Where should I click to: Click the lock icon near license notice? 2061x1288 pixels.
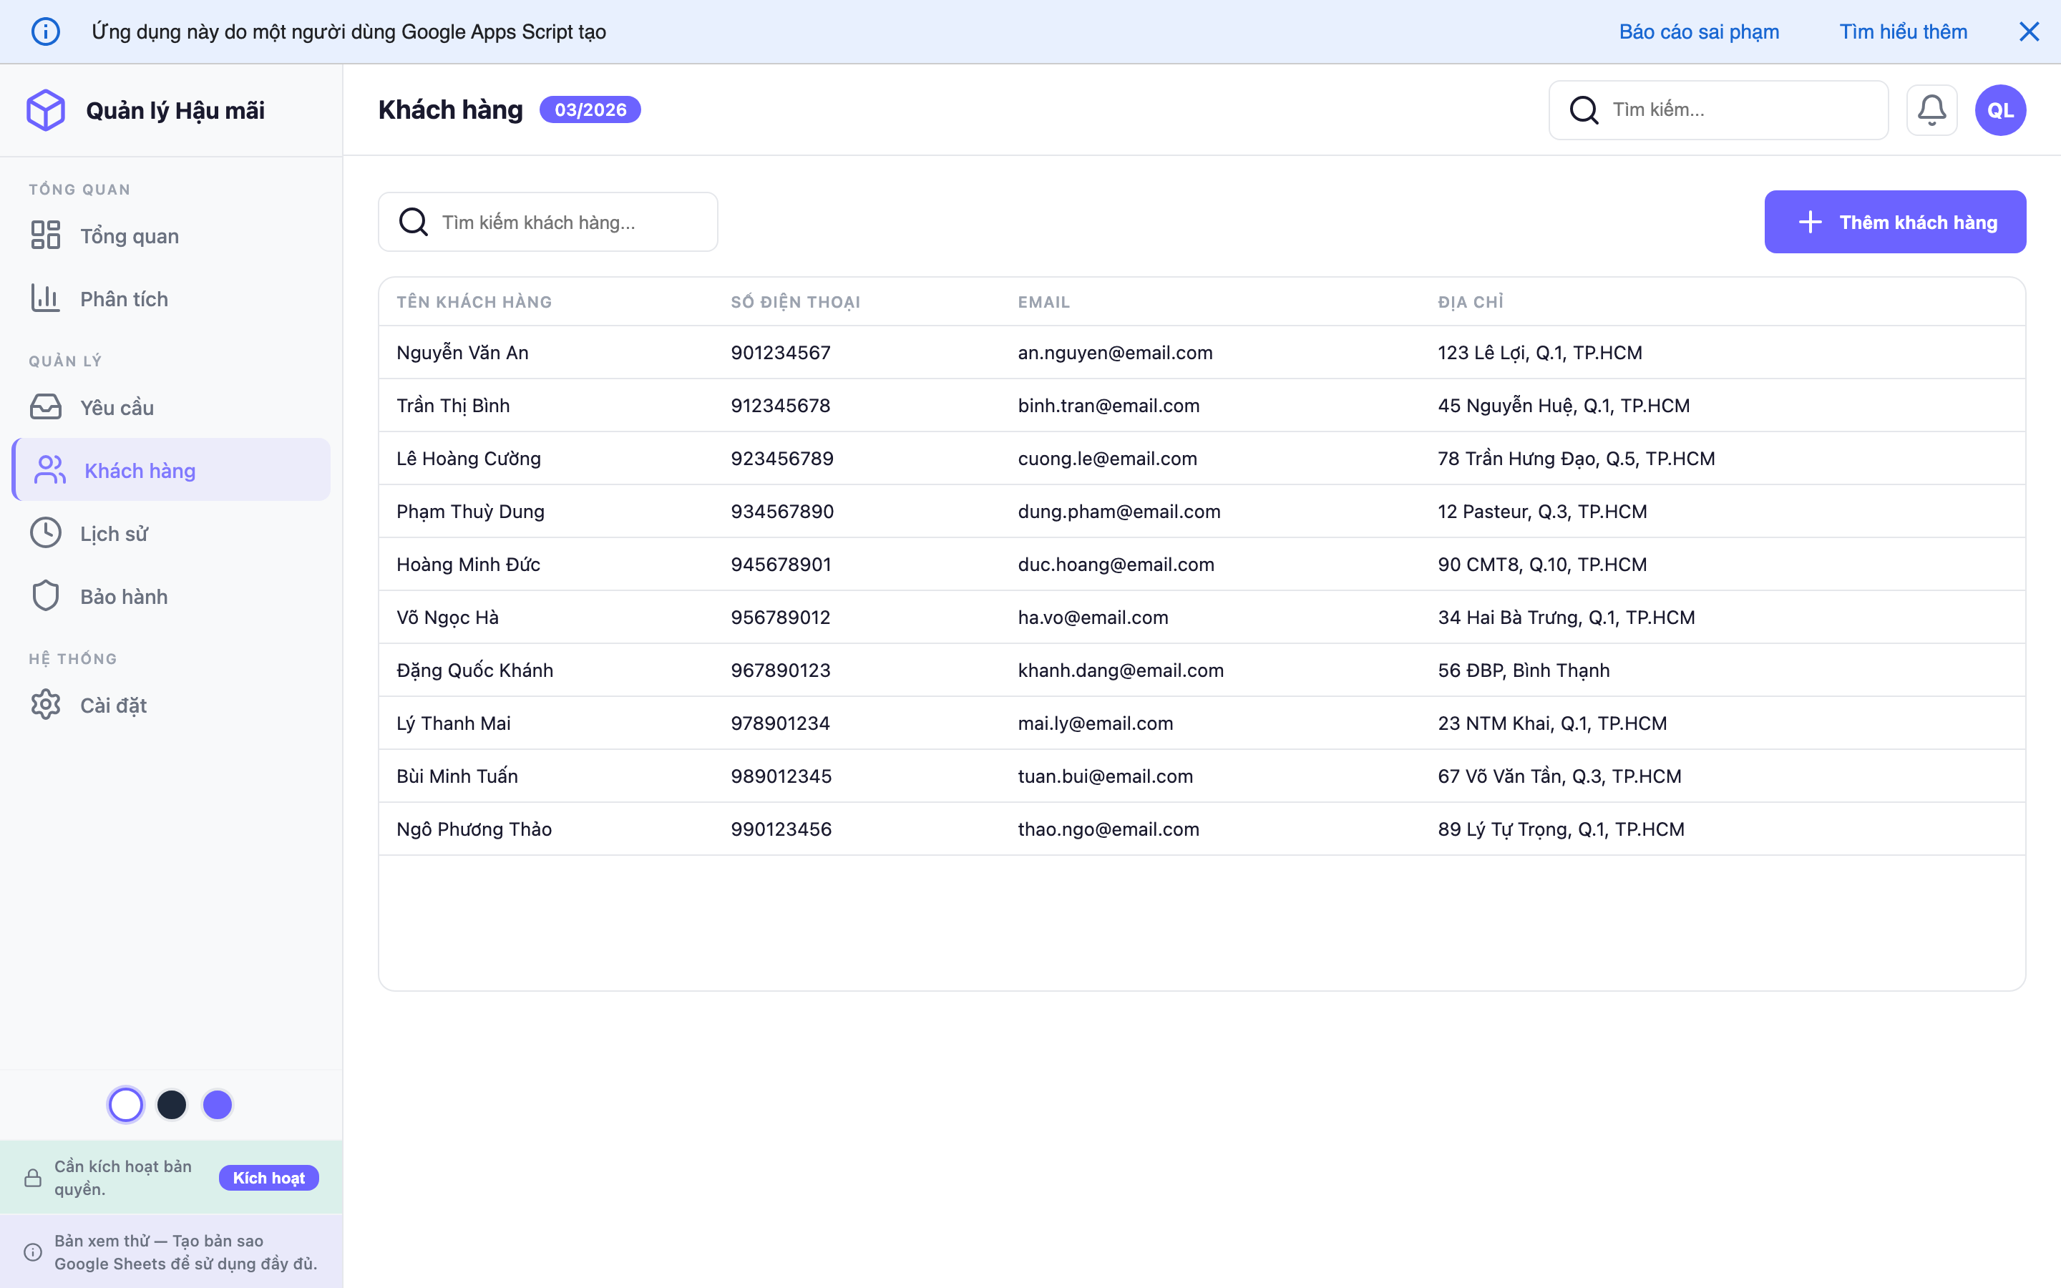click(33, 1178)
